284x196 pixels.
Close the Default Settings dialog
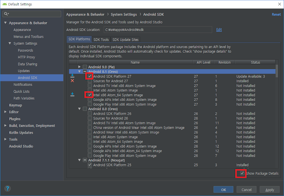279,4
